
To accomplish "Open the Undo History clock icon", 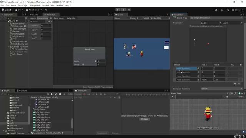I will click(222, 10).
